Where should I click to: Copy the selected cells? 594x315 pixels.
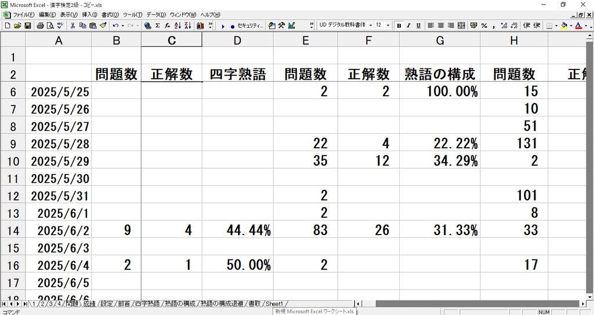pyautogui.click(x=82, y=25)
